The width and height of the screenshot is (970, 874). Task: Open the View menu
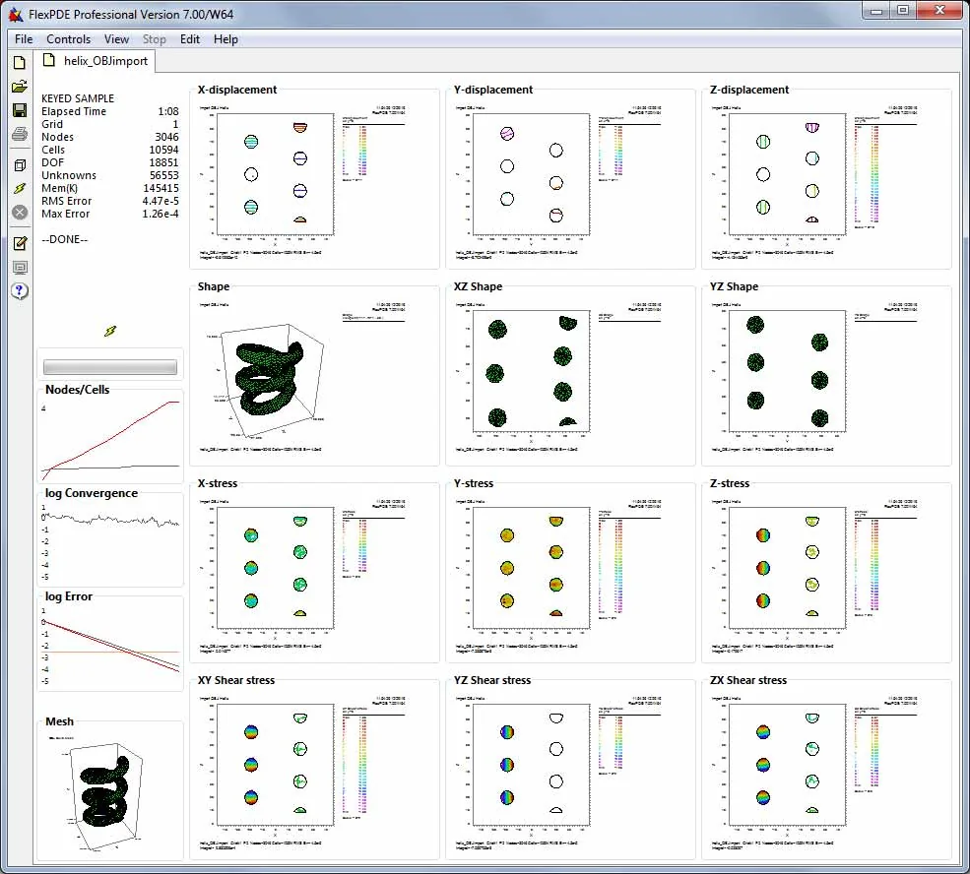116,39
